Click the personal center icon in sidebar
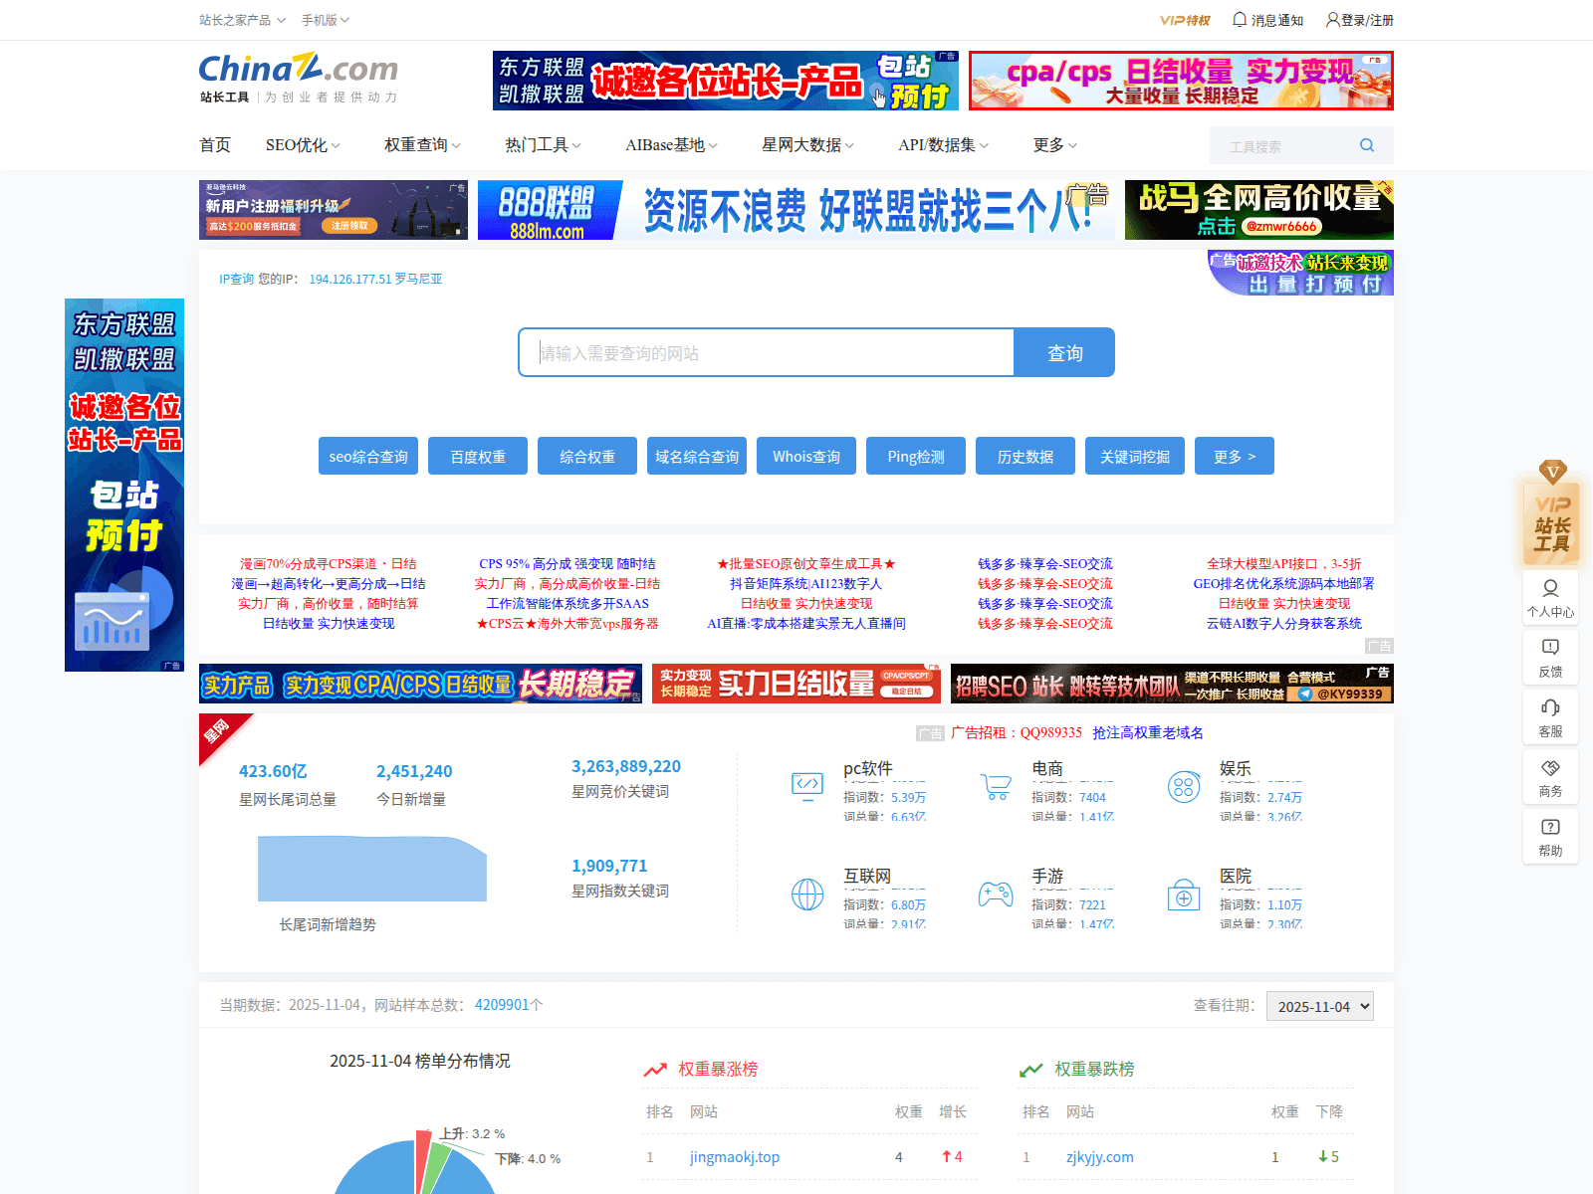This screenshot has width=1593, height=1194. [1550, 589]
